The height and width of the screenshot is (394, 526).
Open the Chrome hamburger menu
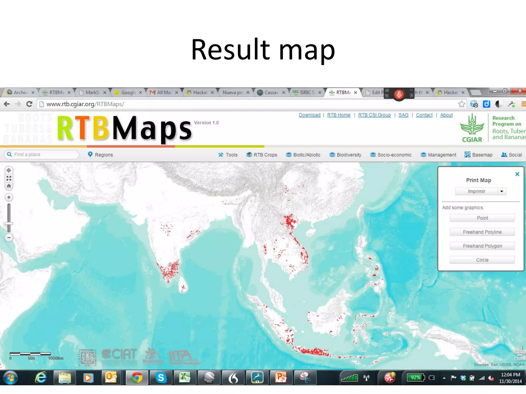pyautogui.click(x=523, y=104)
